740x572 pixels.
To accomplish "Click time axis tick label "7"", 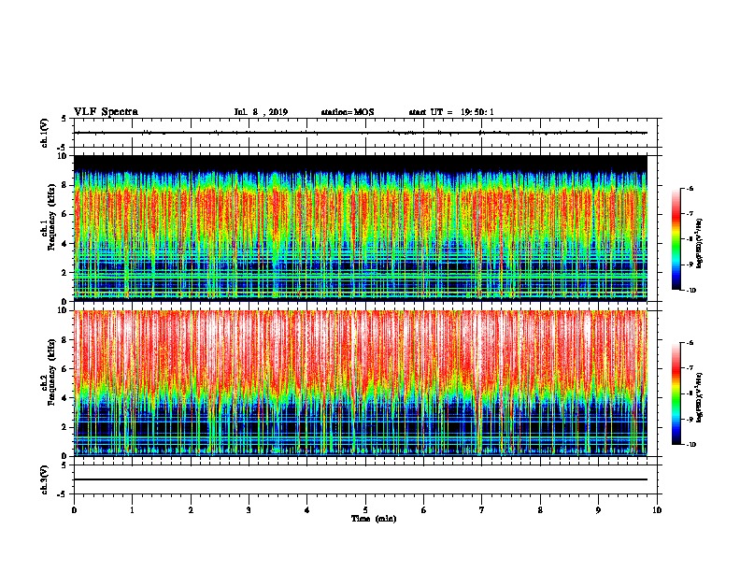I will click(482, 510).
